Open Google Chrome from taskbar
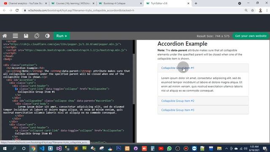Viewport: 270px width, 152px height. [x=33, y=148]
